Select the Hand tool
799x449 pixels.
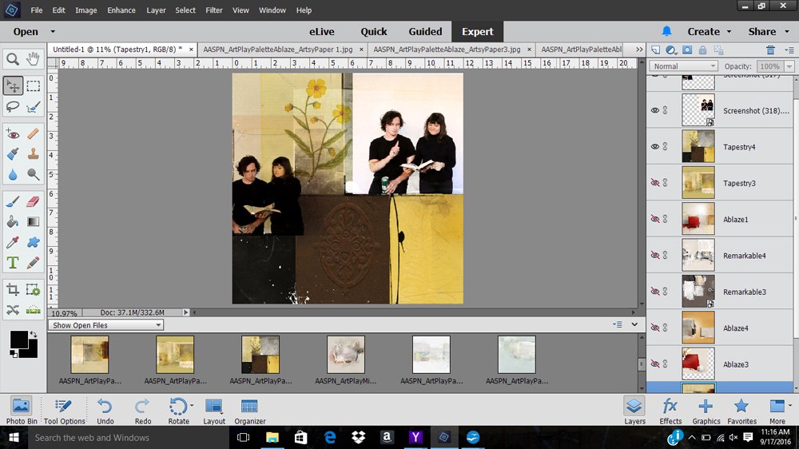(x=33, y=59)
